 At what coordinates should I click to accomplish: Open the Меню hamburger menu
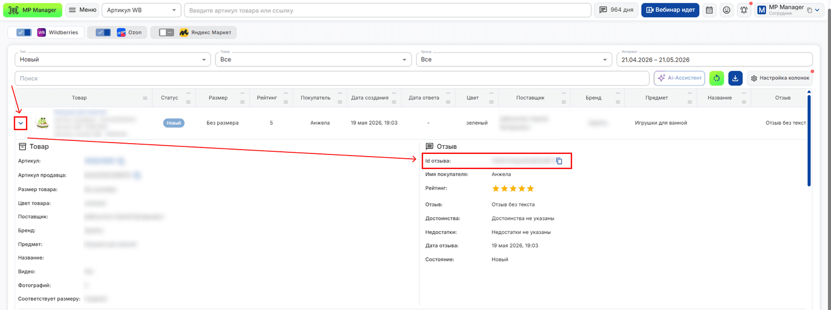point(82,10)
